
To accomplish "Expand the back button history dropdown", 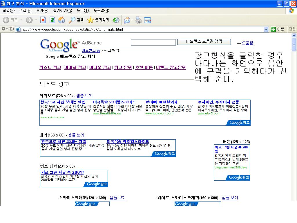I will 21,20.
